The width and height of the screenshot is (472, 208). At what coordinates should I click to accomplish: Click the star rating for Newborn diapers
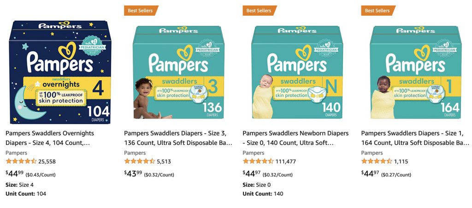(258, 161)
